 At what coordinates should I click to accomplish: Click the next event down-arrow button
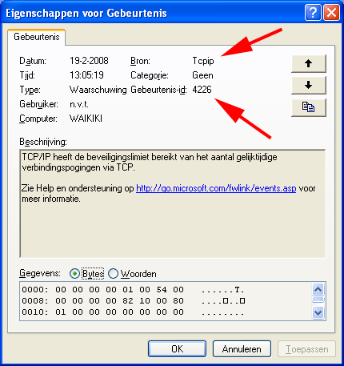coord(309,85)
